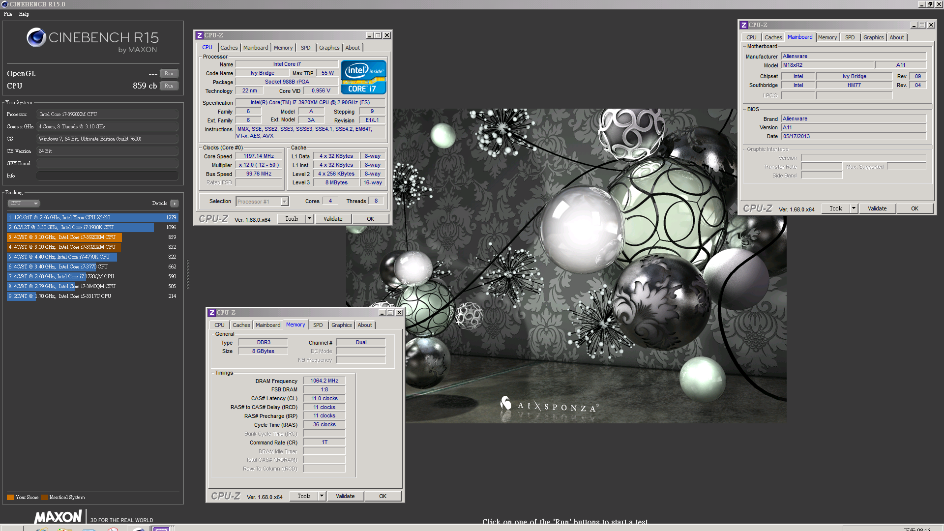Viewport: 944px width, 531px height.
Task: Switch to About tab in the CPU-tab CPU-Z window
Action: (353, 48)
